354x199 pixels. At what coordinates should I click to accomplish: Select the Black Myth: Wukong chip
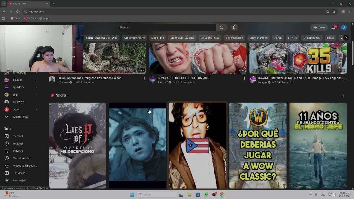182,38
